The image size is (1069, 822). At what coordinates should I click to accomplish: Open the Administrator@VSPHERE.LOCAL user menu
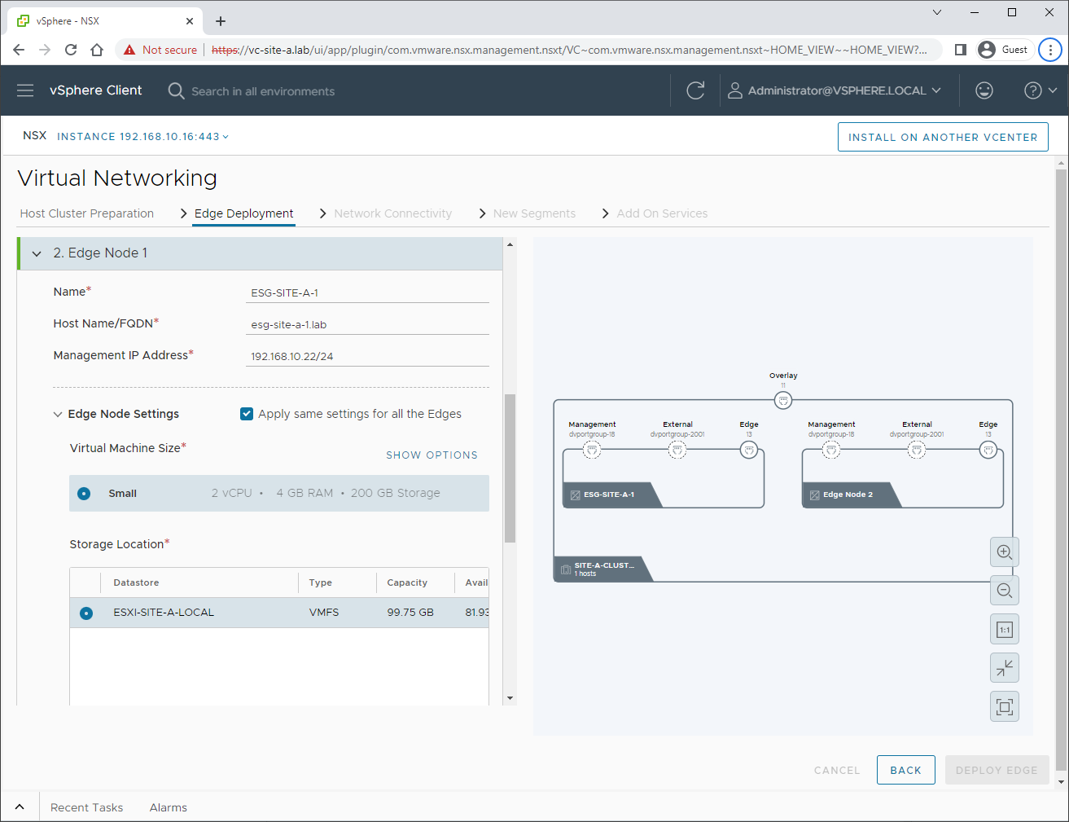pyautogui.click(x=835, y=90)
